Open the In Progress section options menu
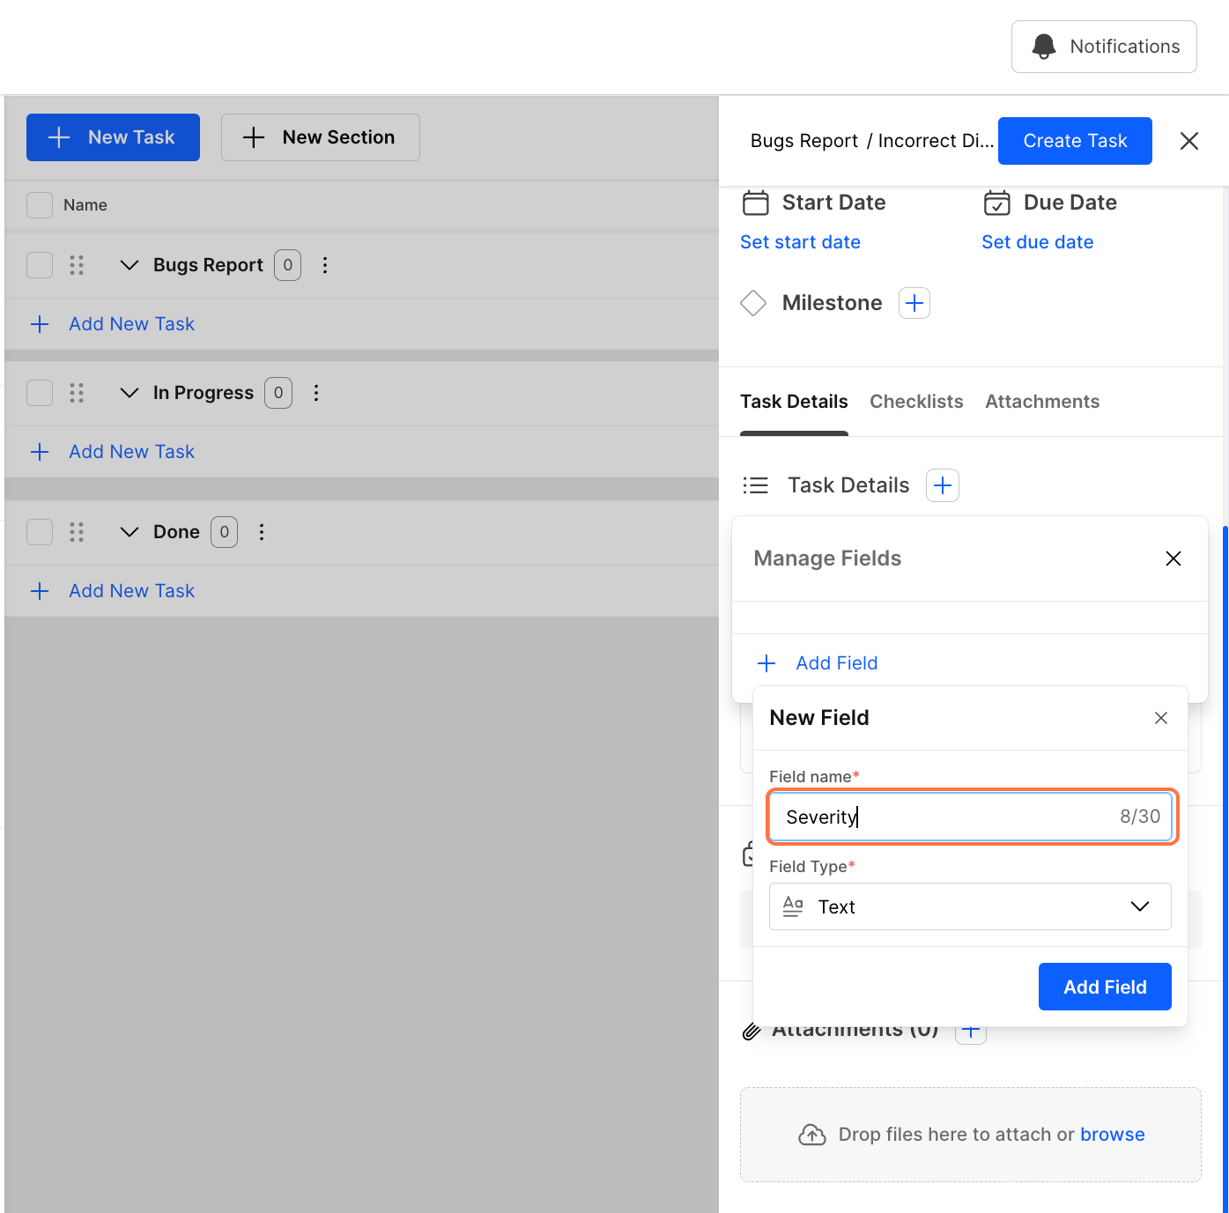 pyautogui.click(x=316, y=393)
